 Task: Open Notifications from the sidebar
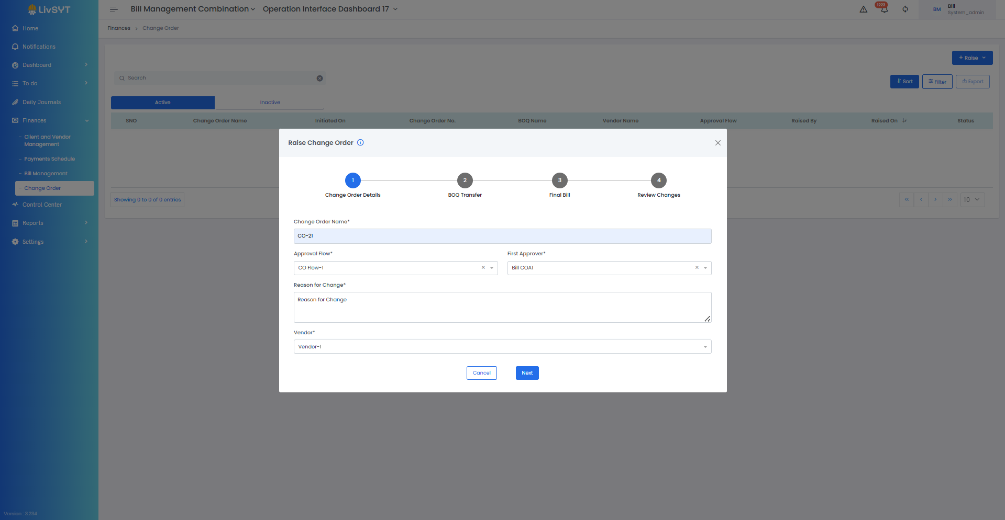tap(39, 47)
